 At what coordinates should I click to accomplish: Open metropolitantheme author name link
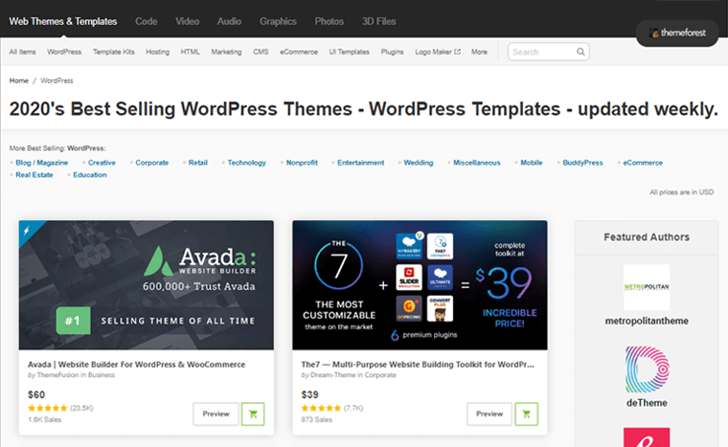[x=647, y=322]
